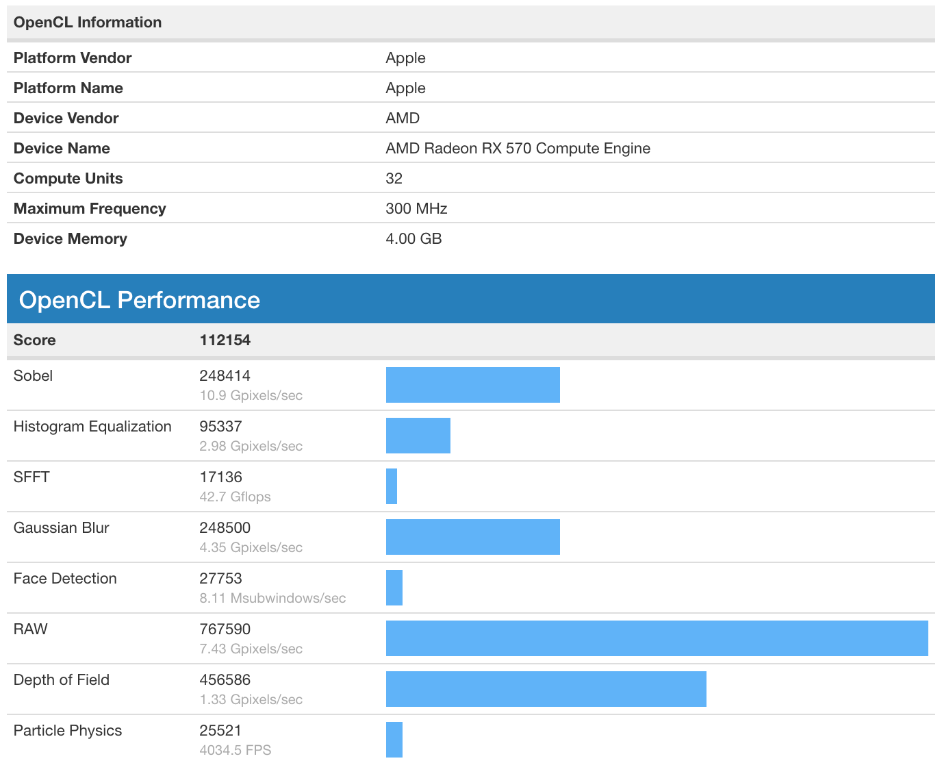
Task: Select the Compute Units label
Action: click(68, 178)
